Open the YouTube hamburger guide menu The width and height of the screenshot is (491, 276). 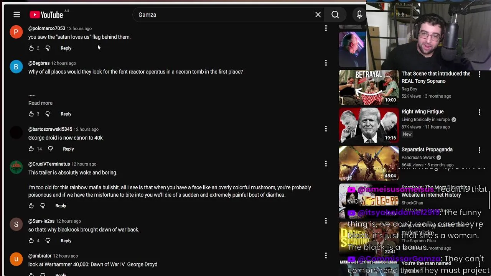tap(16, 15)
